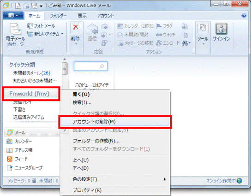Choose New folder (フォルダーの作成) in context menu
Screen dimensions: 251x196
coord(115,141)
